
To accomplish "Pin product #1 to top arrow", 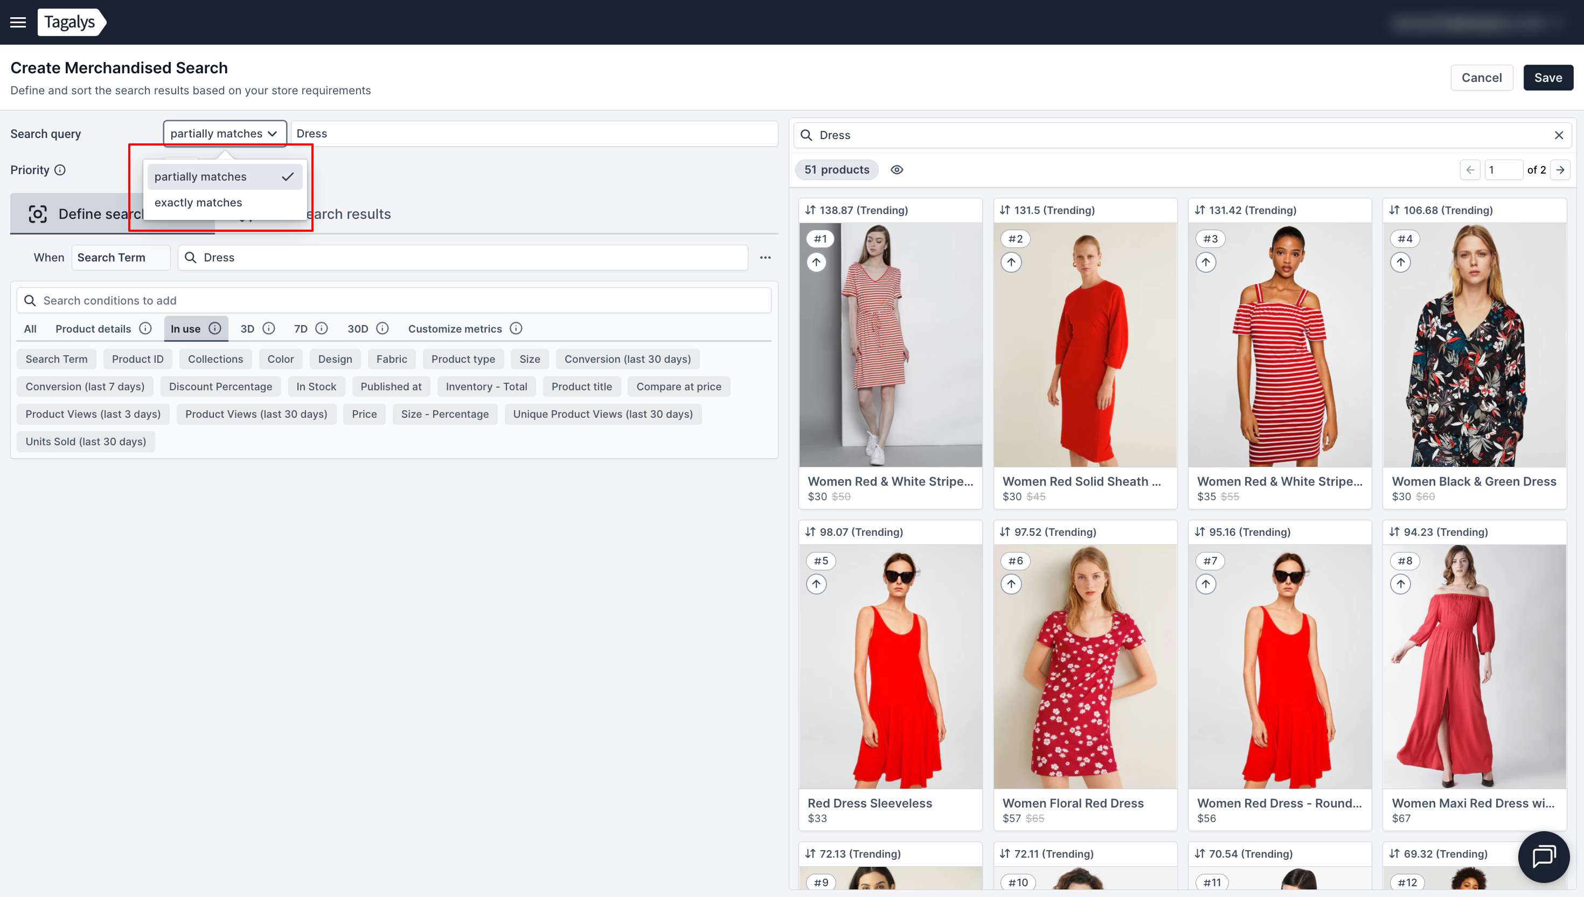I will [816, 263].
